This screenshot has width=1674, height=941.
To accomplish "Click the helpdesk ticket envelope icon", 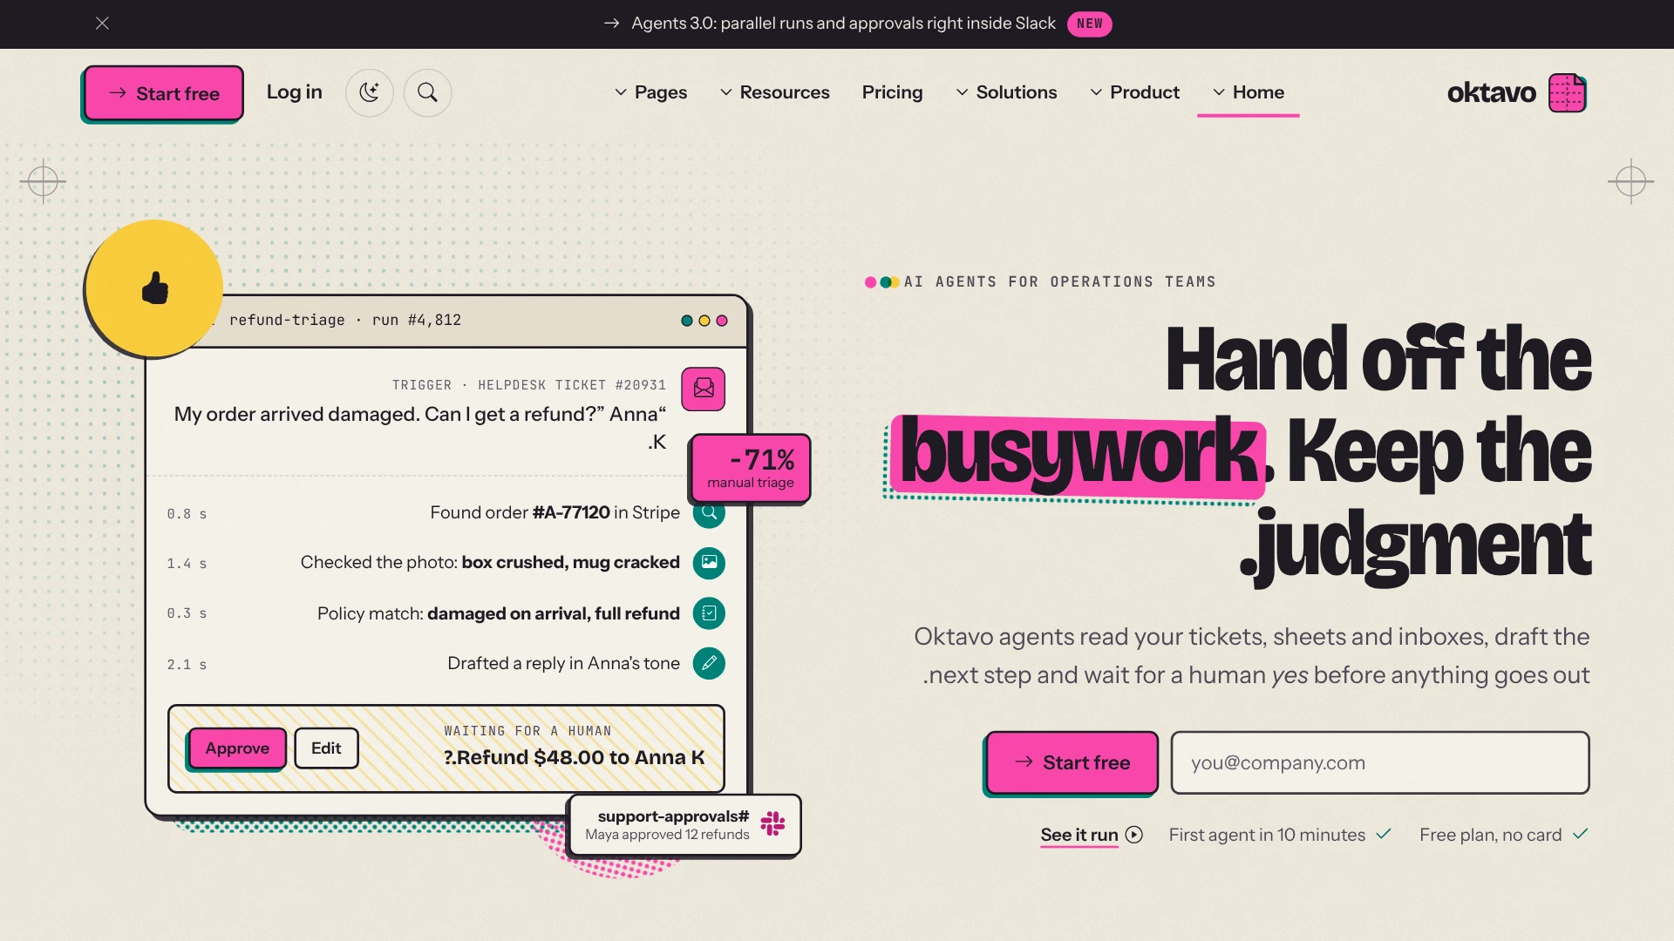I will click(x=704, y=389).
